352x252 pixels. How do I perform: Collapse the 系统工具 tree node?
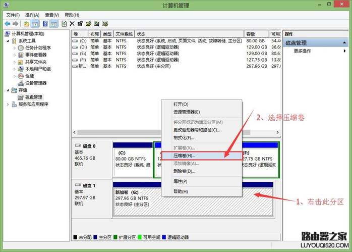click(8, 41)
